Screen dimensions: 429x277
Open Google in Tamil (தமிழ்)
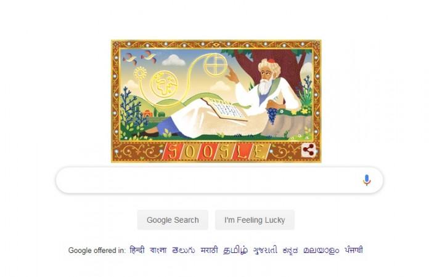click(235, 251)
